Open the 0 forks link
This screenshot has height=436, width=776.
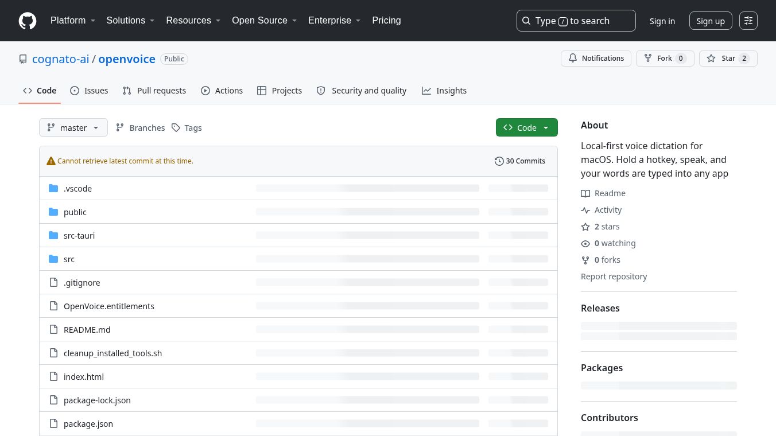pyautogui.click(x=601, y=260)
